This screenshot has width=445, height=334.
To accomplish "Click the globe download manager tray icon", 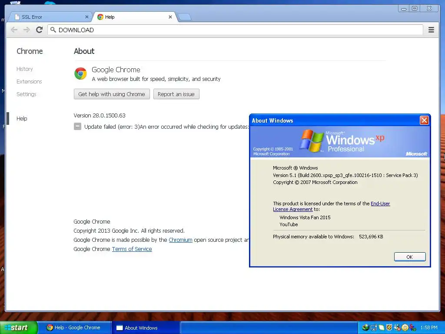I will point(366,327).
